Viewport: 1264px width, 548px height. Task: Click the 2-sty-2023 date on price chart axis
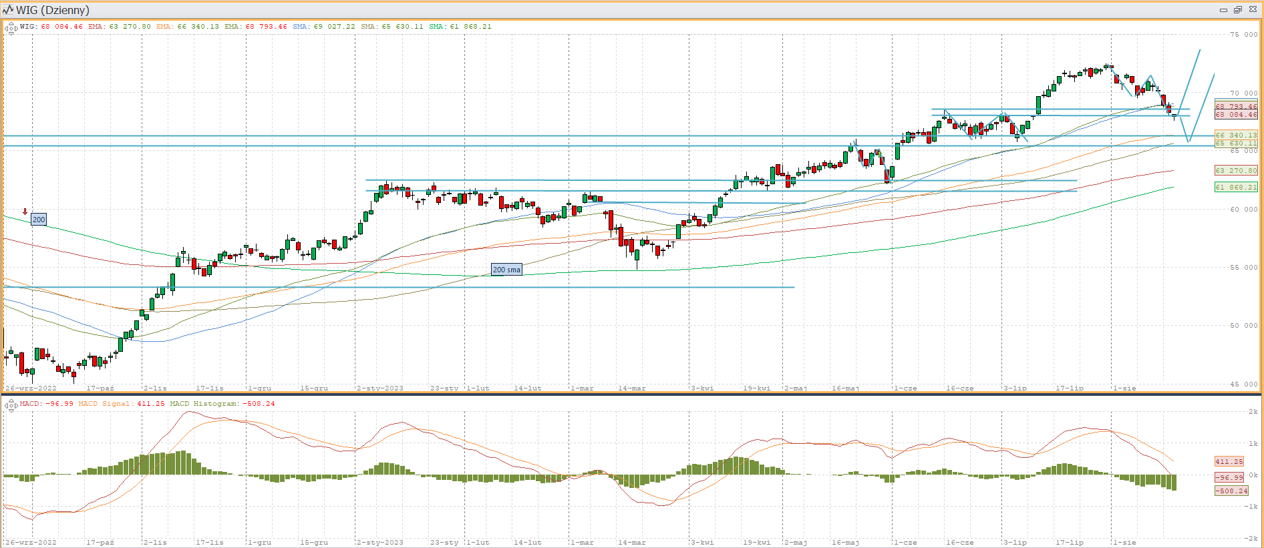click(379, 388)
